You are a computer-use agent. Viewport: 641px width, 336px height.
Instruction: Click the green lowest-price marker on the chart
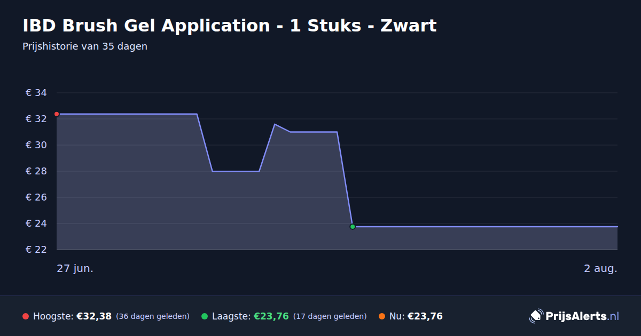pyautogui.click(x=353, y=227)
